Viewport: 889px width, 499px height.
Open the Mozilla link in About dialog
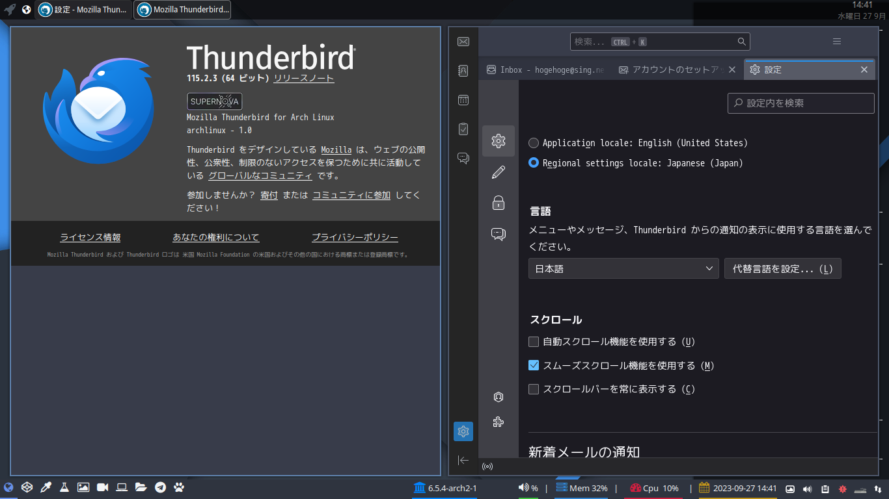(x=336, y=149)
